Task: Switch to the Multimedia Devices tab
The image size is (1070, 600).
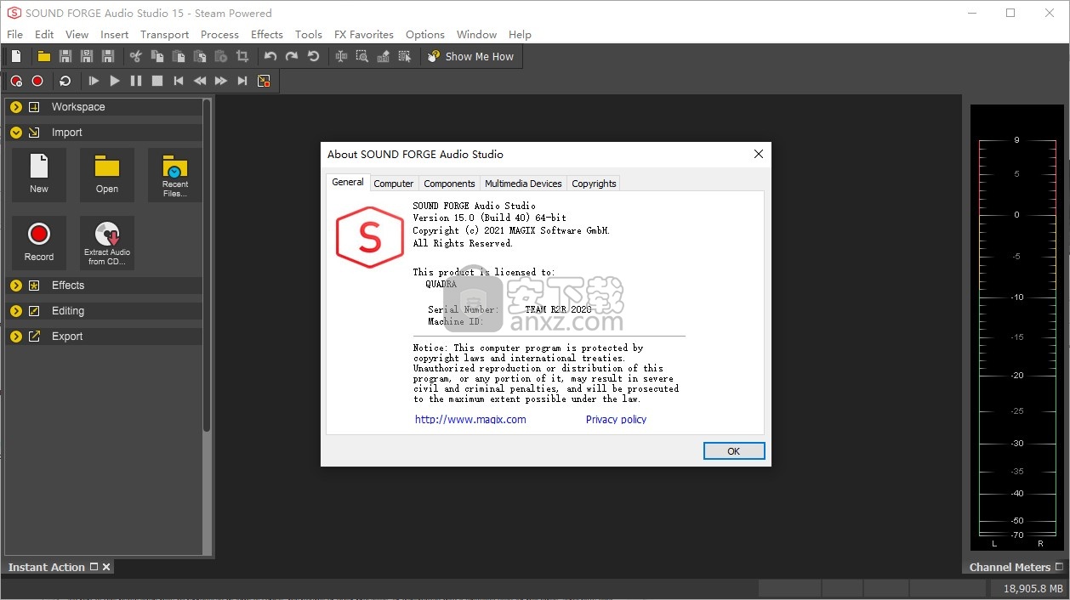Action: tap(523, 184)
